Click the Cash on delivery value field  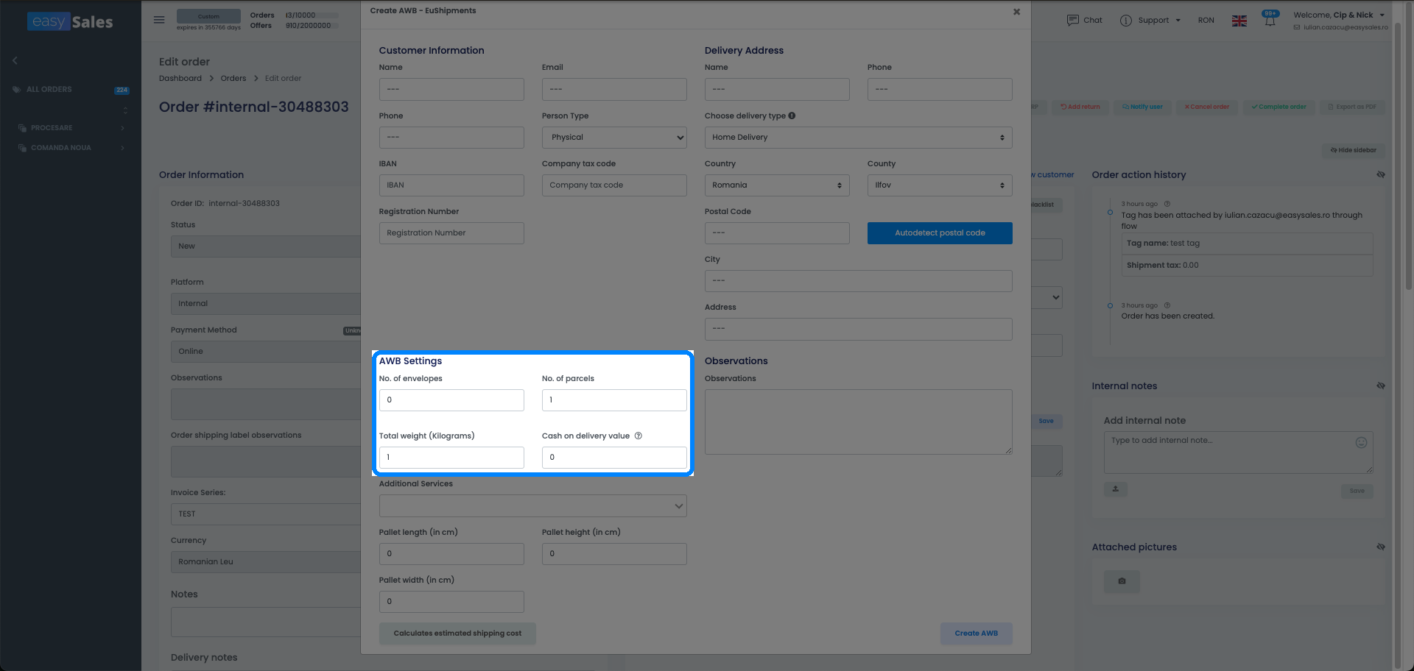coord(614,458)
